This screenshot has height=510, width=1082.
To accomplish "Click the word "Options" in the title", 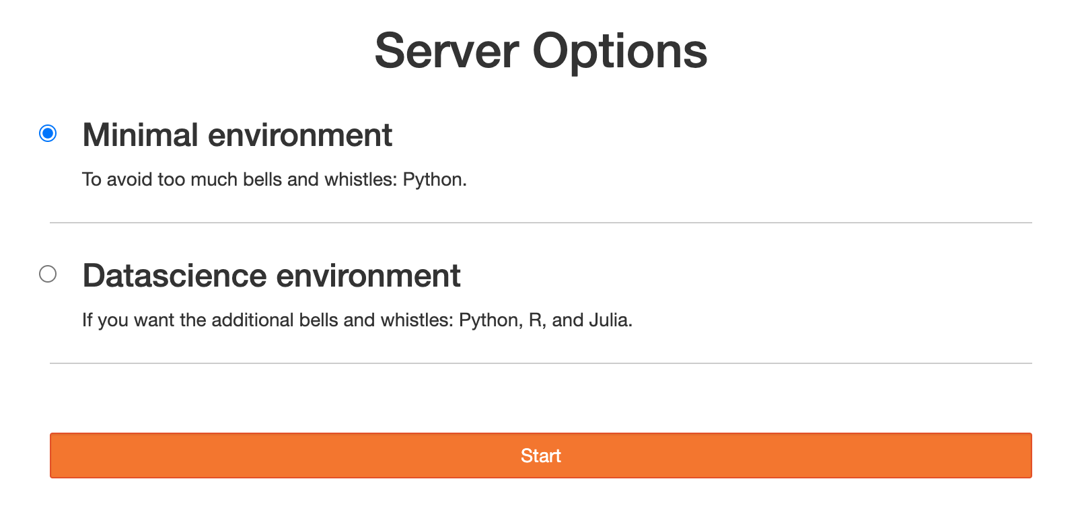I will [620, 51].
